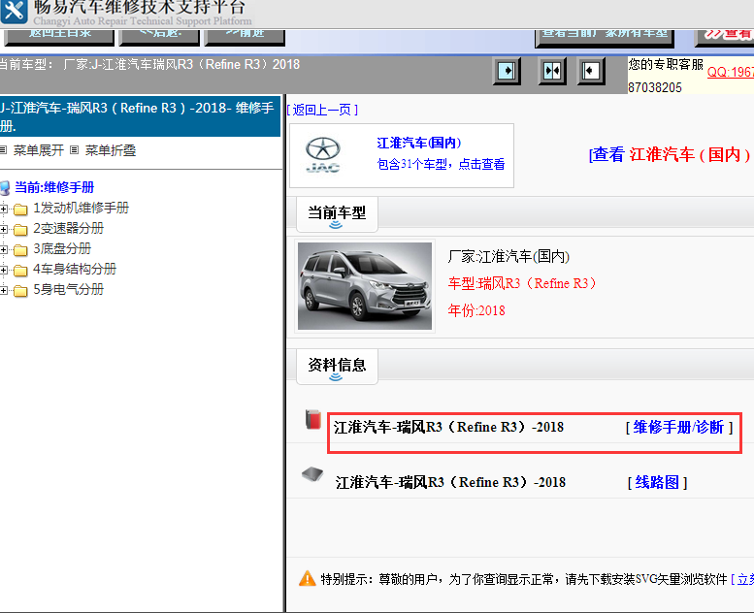The width and height of the screenshot is (754, 613).
Task: Click the folder icon of 1发动机维修手册
Action: pos(20,210)
